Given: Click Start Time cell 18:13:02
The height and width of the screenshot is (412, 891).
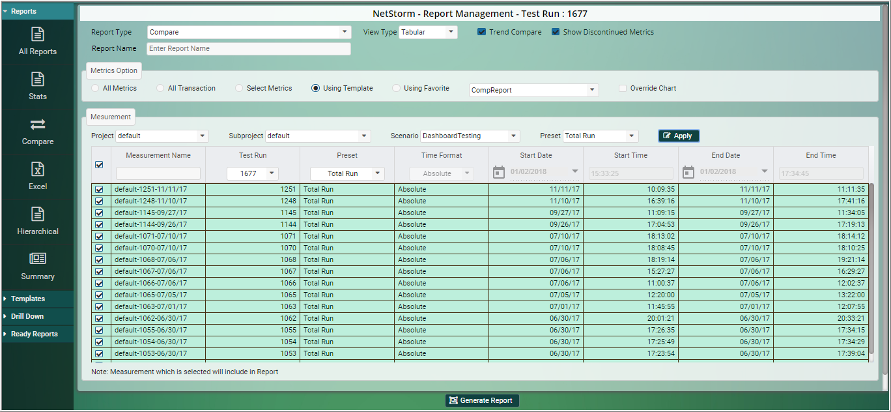Looking at the screenshot, I should pyautogui.click(x=630, y=236).
